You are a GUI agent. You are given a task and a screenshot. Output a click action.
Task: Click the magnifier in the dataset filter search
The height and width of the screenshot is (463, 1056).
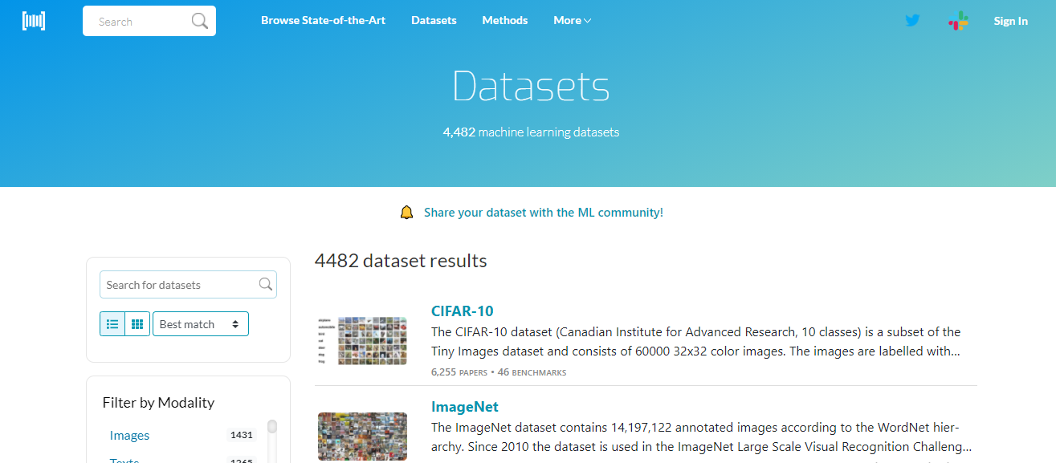[266, 285]
